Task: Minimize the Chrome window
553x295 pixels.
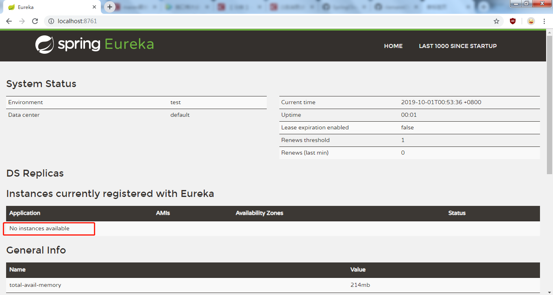Action: pyautogui.click(x=516, y=3)
